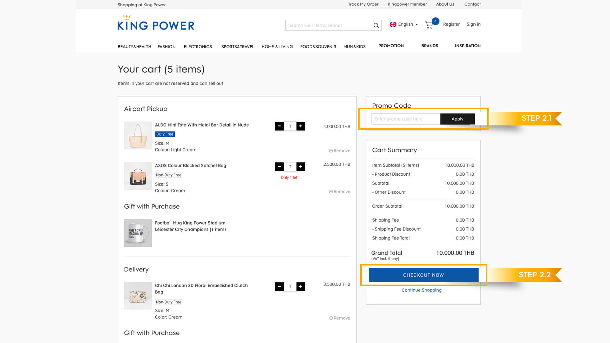Screen dimensions: 610x343
Task: Open the English language dropdown
Action: point(408,24)
